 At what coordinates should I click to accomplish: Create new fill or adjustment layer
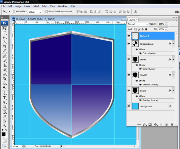155,124
